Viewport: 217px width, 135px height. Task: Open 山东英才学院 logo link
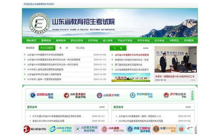[x=108, y=95]
